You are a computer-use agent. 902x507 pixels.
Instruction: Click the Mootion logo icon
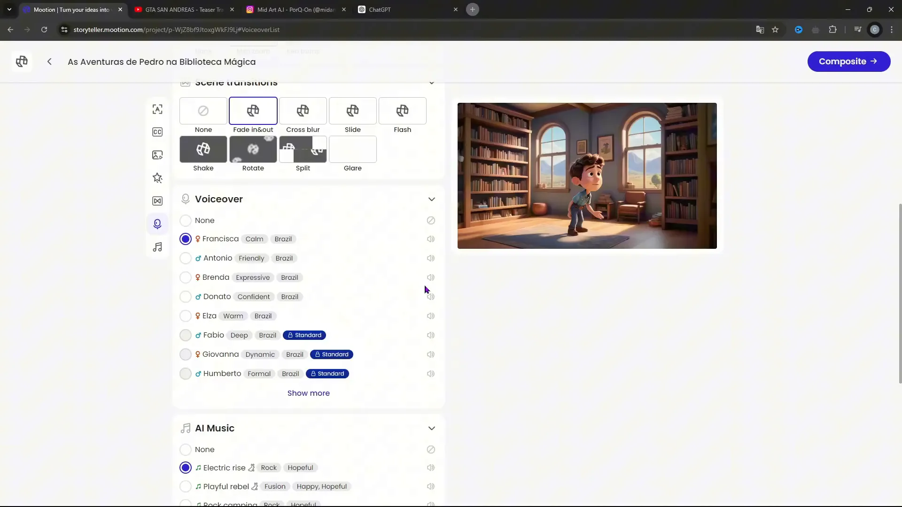22,61
